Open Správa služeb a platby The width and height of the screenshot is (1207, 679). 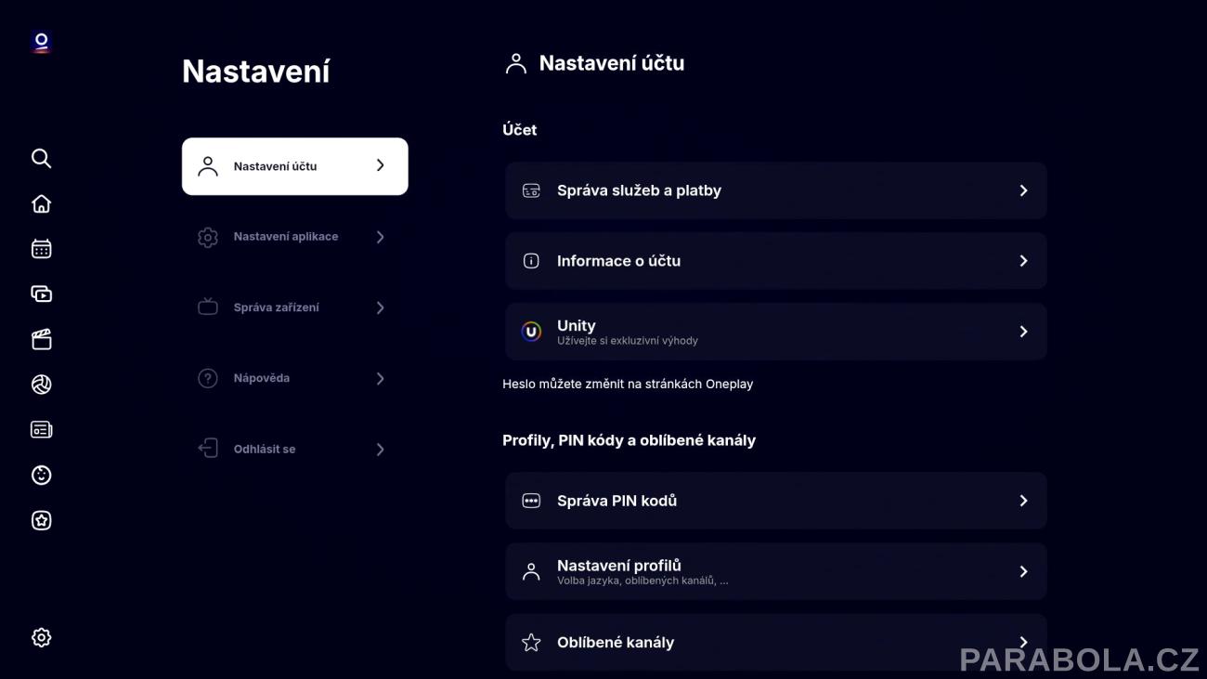[x=775, y=190]
